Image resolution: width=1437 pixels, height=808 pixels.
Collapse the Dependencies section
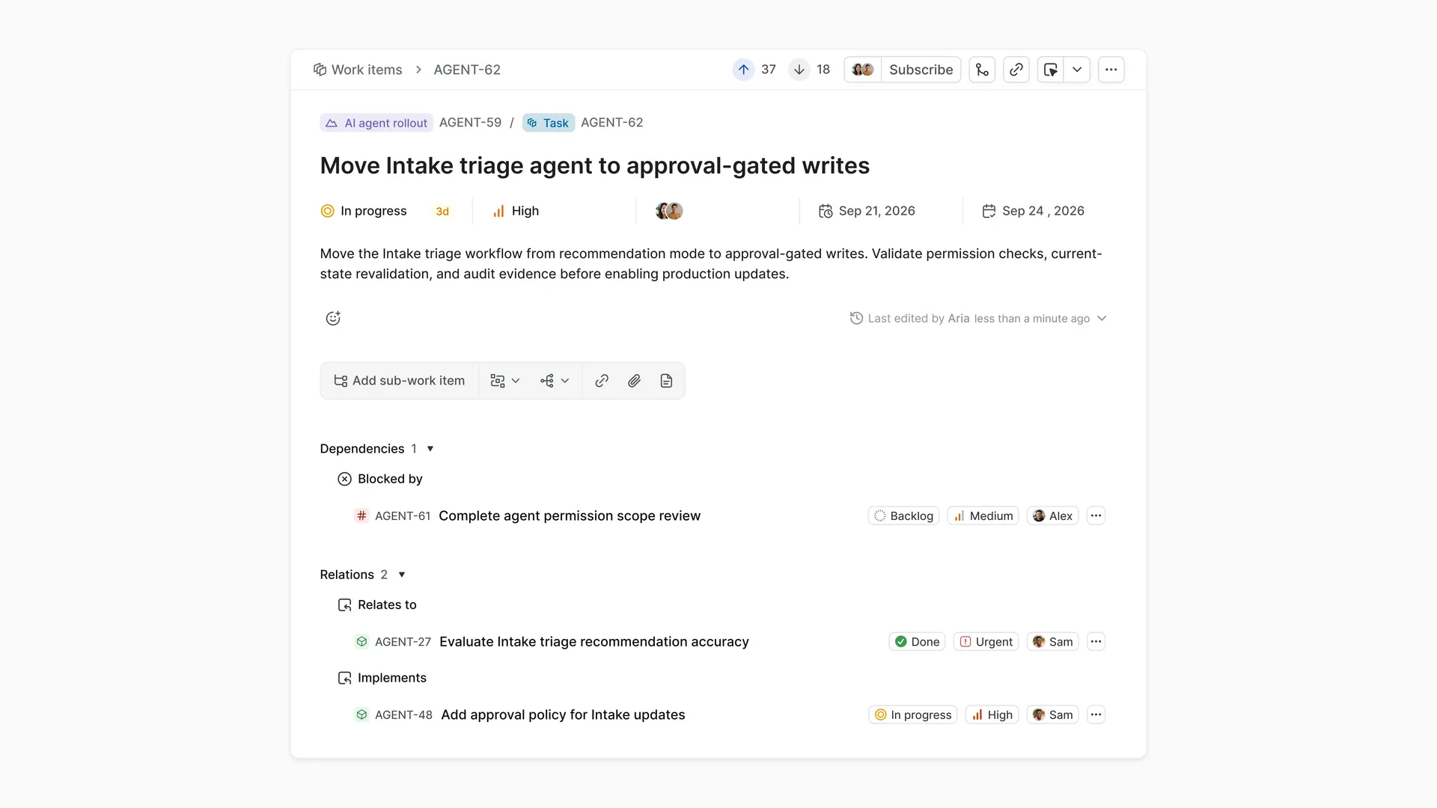pyautogui.click(x=430, y=449)
